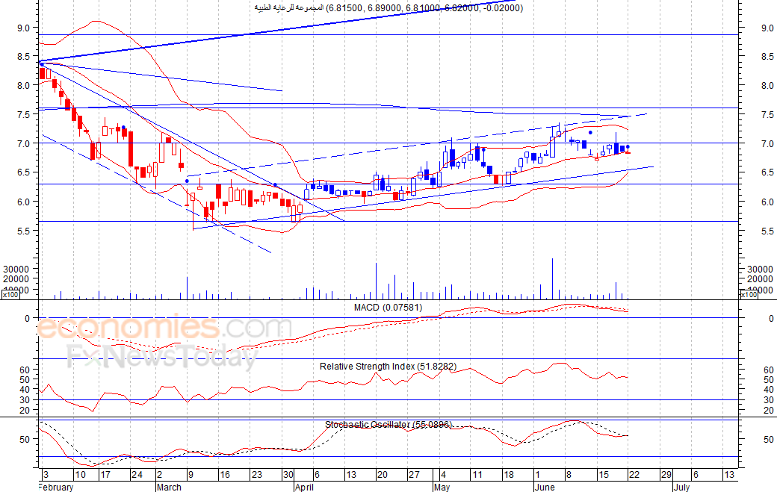
Task: Click the left x100 volume scale box
Action: click(x=10, y=295)
